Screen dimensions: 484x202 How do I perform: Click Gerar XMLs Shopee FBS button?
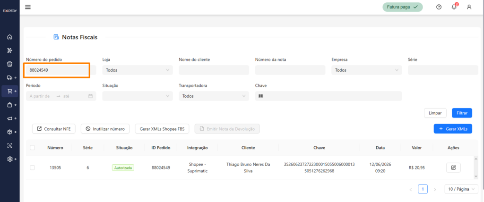tap(162, 129)
